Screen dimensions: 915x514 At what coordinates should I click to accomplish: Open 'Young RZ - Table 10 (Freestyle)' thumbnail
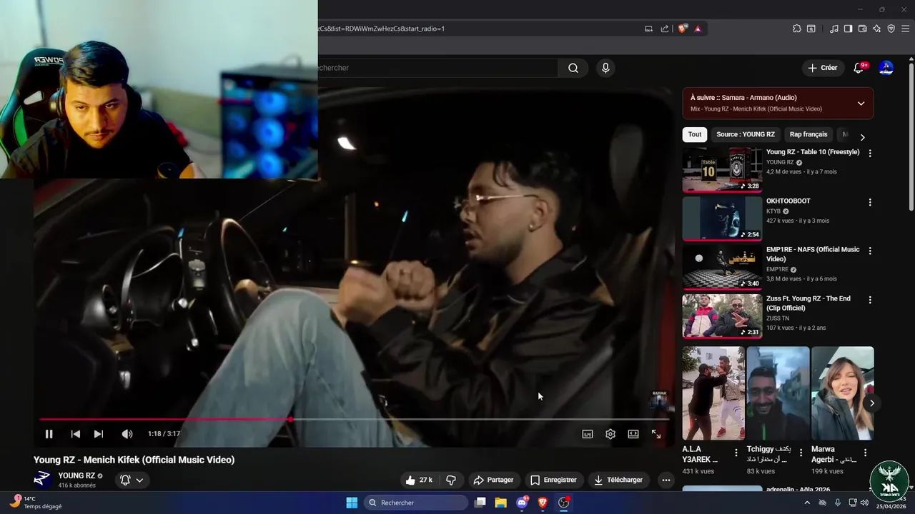[722, 170]
